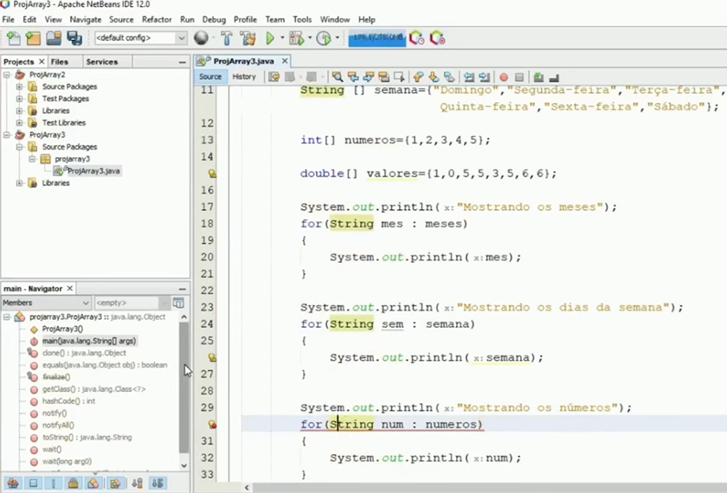
Task: Click the New Project toolbar icon
Action: [33, 38]
